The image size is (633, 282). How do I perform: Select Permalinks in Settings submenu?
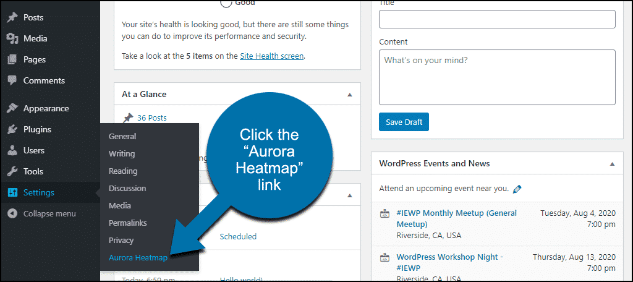(x=127, y=223)
